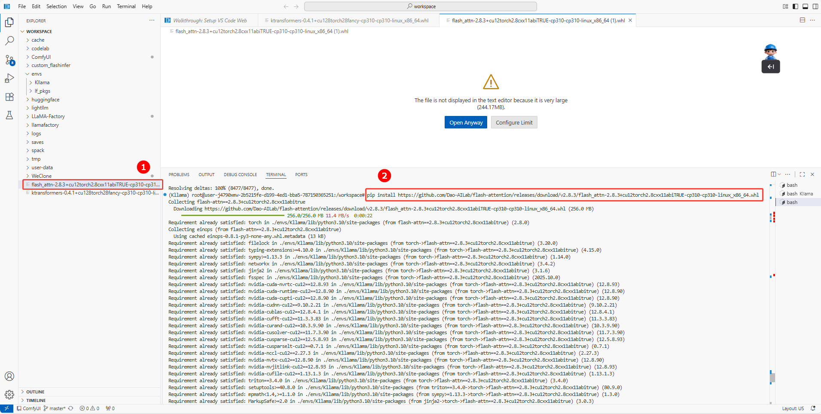The height and width of the screenshot is (414, 821).
Task: Open the Accounts menu icon
Action: point(9,376)
